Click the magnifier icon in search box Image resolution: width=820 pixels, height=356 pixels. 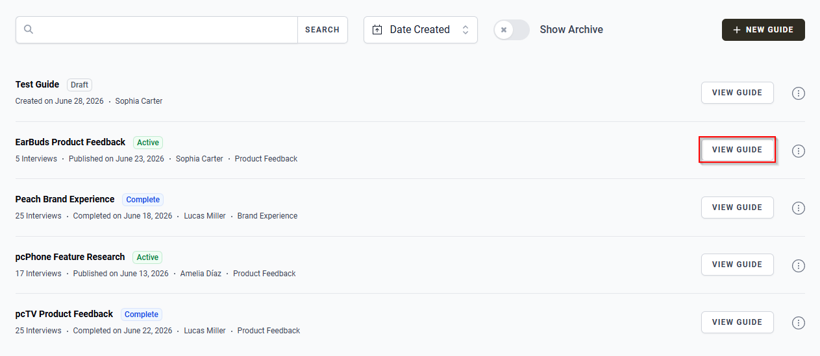[29, 30]
